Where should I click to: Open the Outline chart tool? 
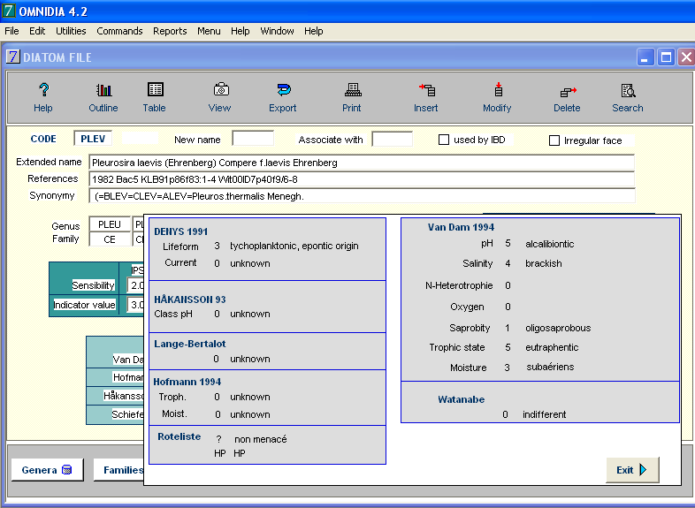[x=103, y=90]
